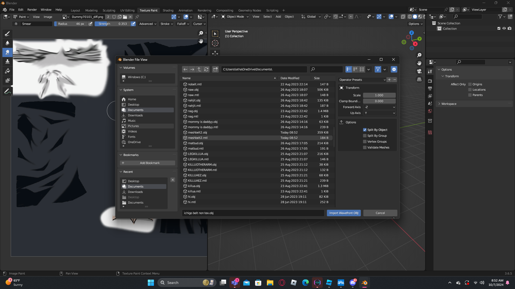This screenshot has height=289, width=515.
Task: Open the Forward Axis dropdown
Action: click(x=379, y=107)
